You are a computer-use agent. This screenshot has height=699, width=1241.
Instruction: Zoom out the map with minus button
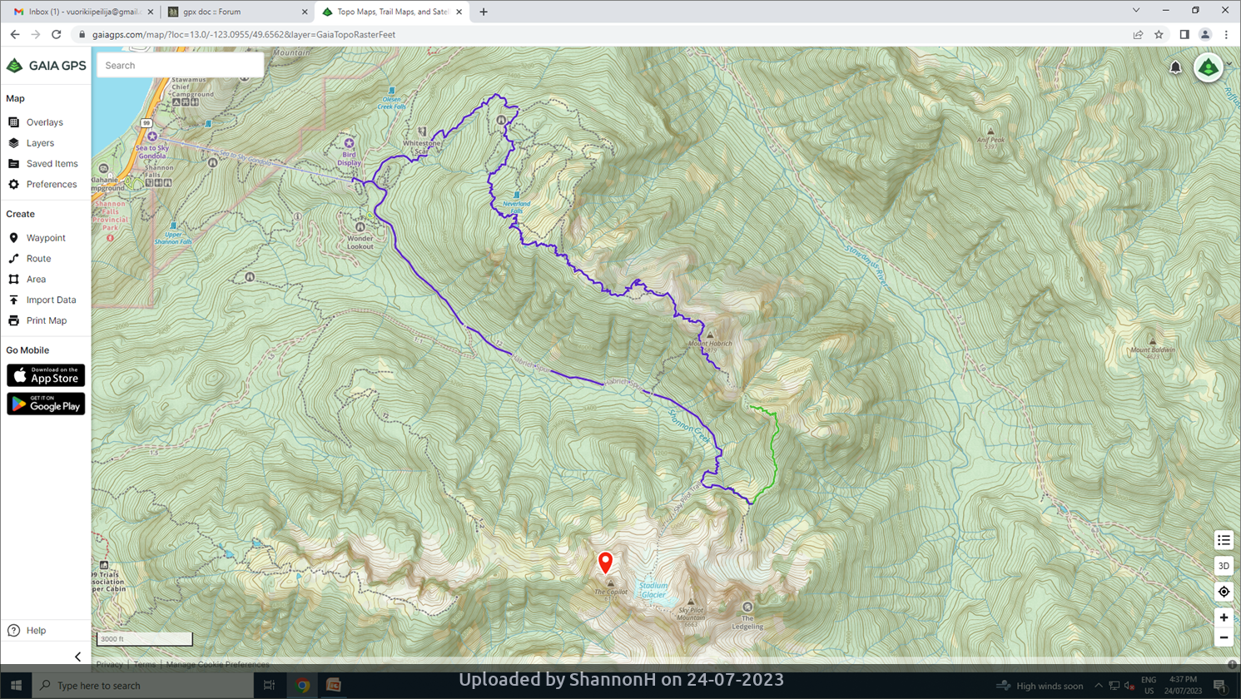1224,638
